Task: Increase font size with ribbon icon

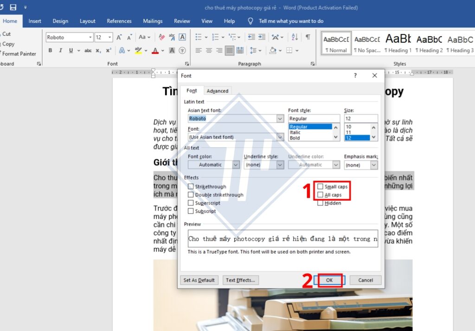Action: (119, 37)
